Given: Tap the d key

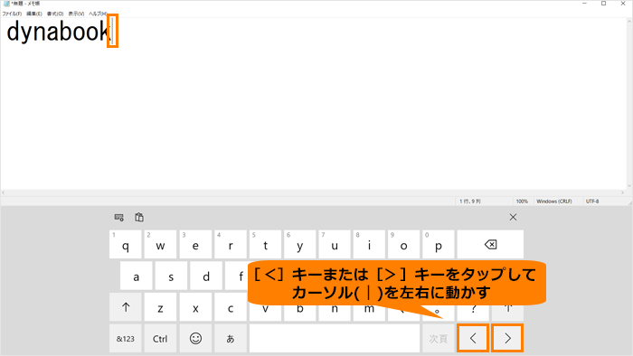Looking at the screenshot, I should click(206, 276).
